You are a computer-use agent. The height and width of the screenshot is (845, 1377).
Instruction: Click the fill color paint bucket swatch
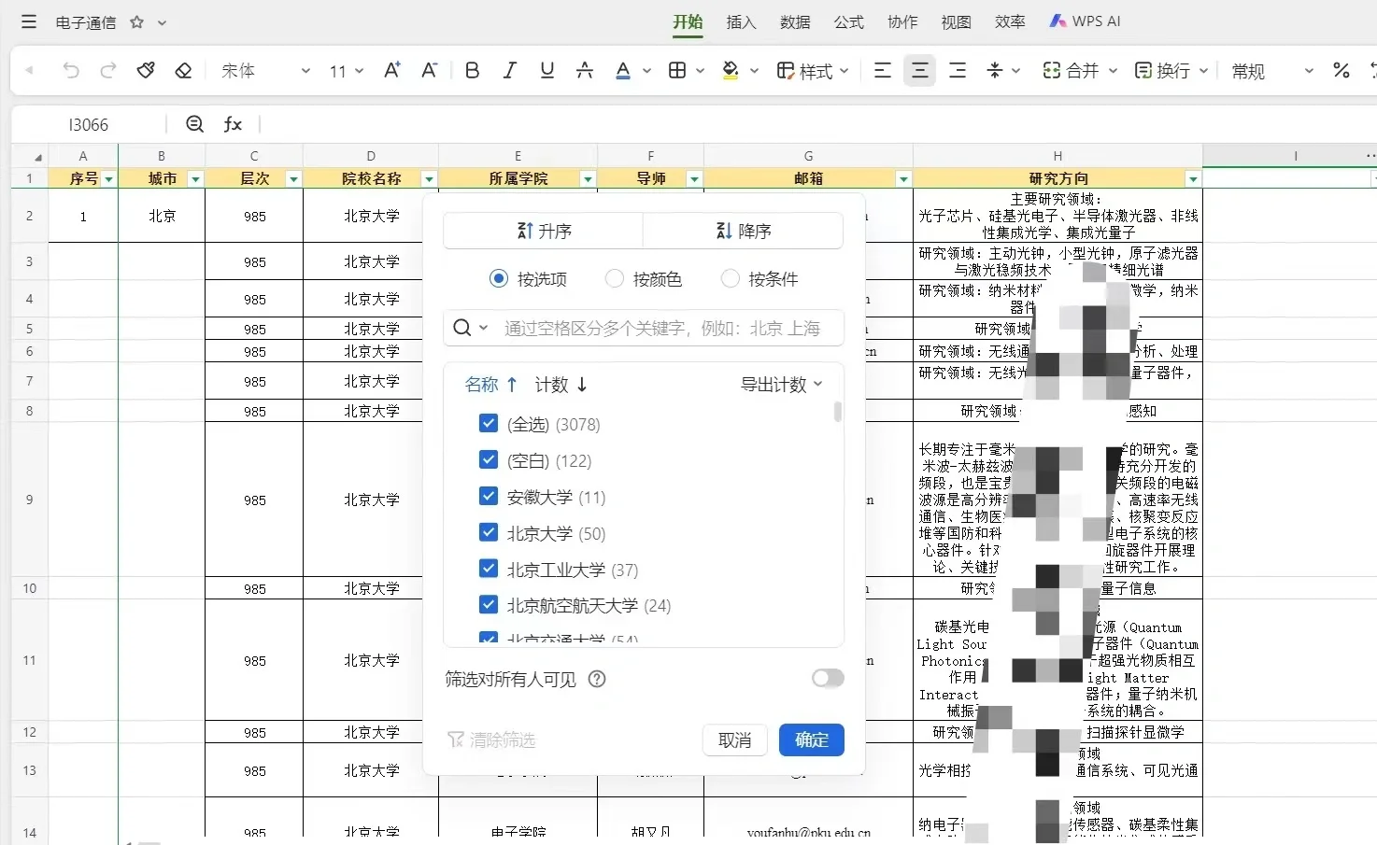tap(731, 70)
